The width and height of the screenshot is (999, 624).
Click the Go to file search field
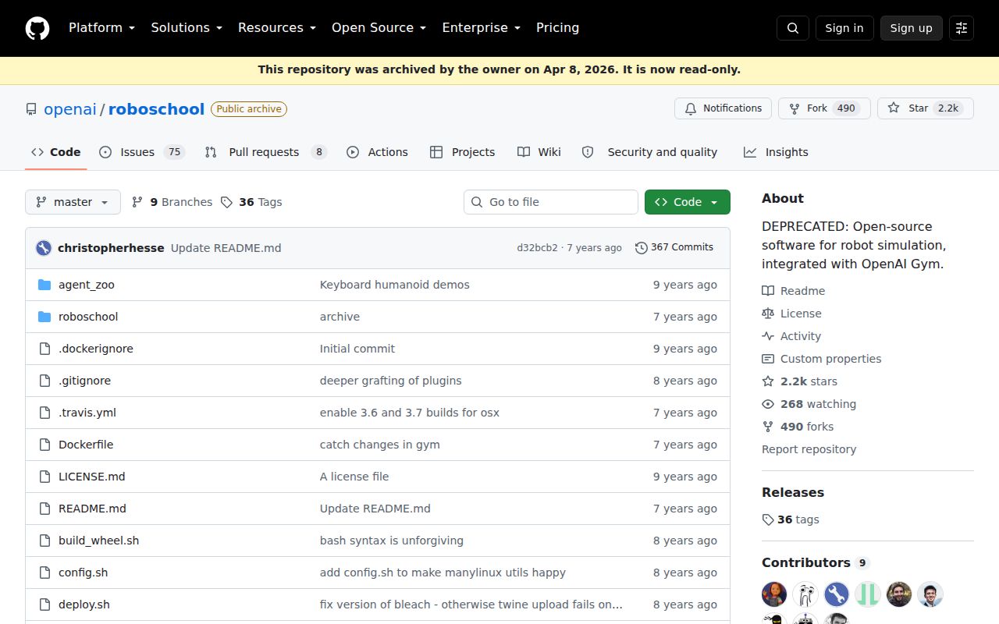point(551,202)
